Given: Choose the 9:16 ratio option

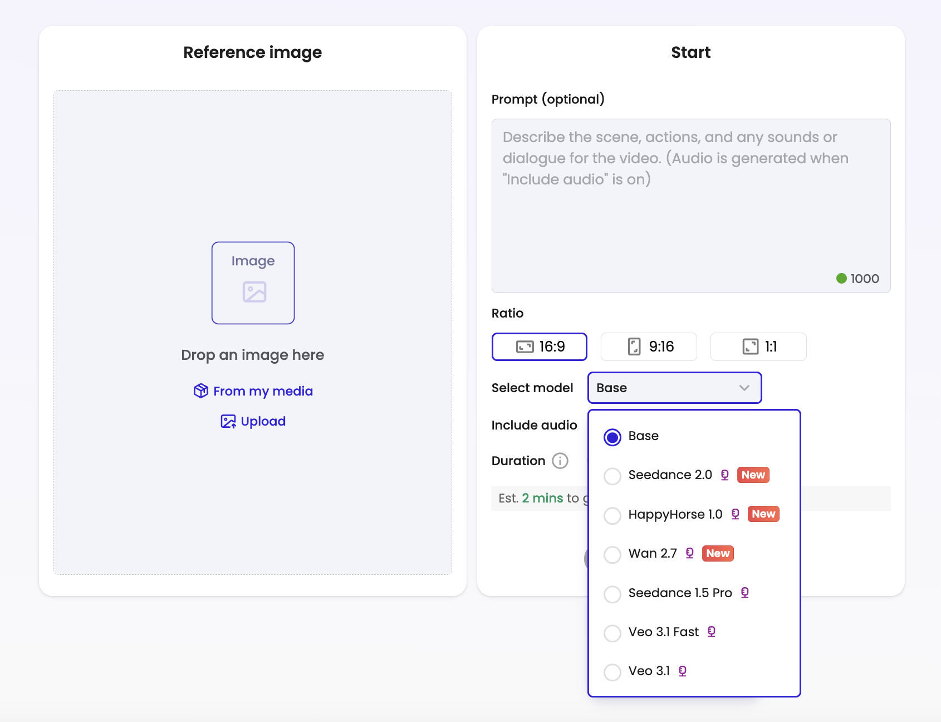Looking at the screenshot, I should (x=649, y=347).
